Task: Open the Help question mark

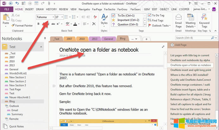Action: (190, 3)
